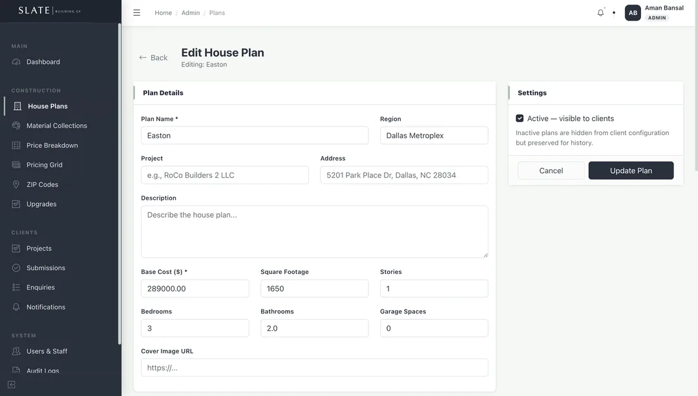The height and width of the screenshot is (396, 698).
Task: Click the Cancel button
Action: tap(551, 171)
